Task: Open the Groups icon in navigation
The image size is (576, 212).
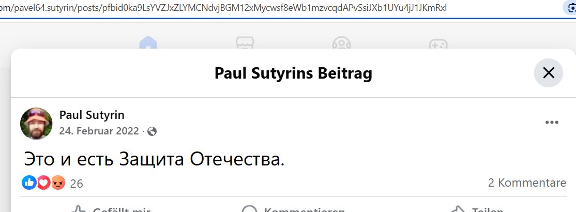Action: coord(342,43)
